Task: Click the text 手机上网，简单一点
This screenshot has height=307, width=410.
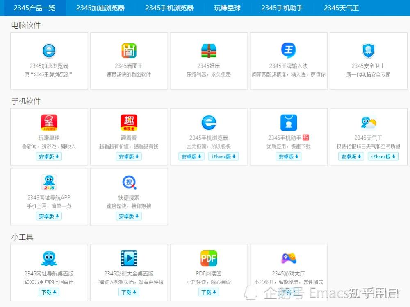Action: (x=49, y=206)
